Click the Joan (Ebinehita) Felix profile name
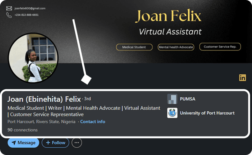 tap(44, 99)
